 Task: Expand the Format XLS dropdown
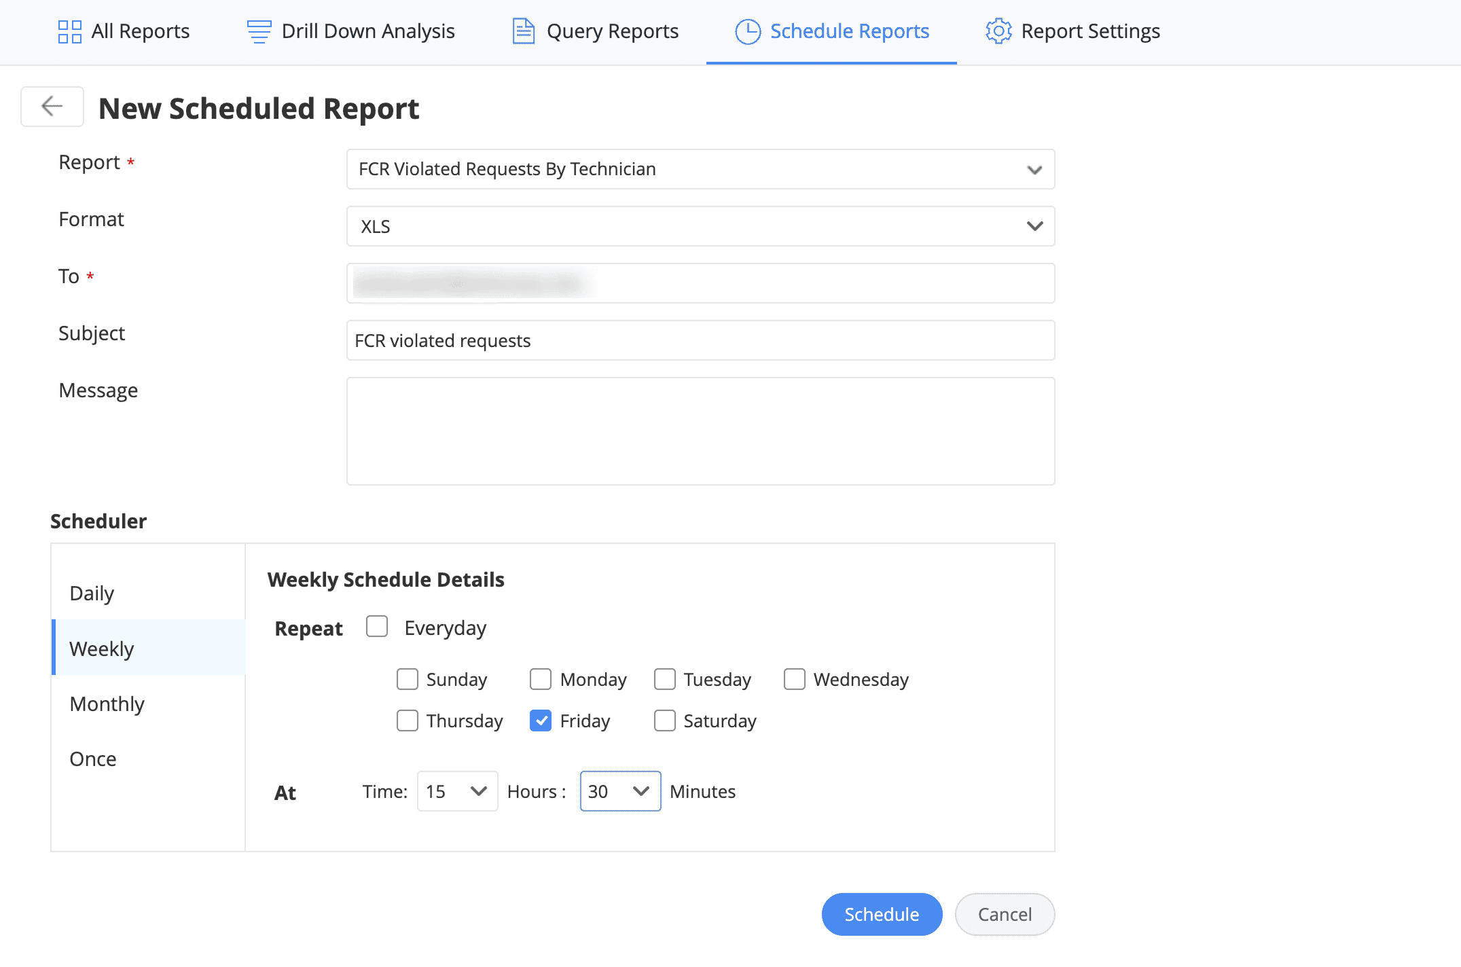[700, 226]
